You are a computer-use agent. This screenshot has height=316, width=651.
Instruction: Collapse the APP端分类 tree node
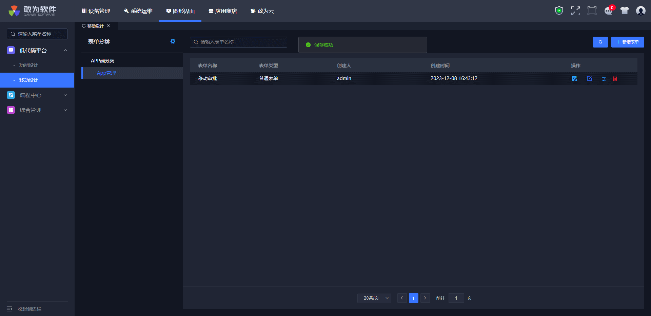point(87,61)
